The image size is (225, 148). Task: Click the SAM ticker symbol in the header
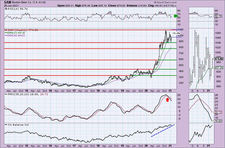click(7, 2)
